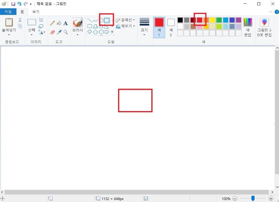
Task: Switch to the 보기 (View) tab
Action: pos(36,12)
